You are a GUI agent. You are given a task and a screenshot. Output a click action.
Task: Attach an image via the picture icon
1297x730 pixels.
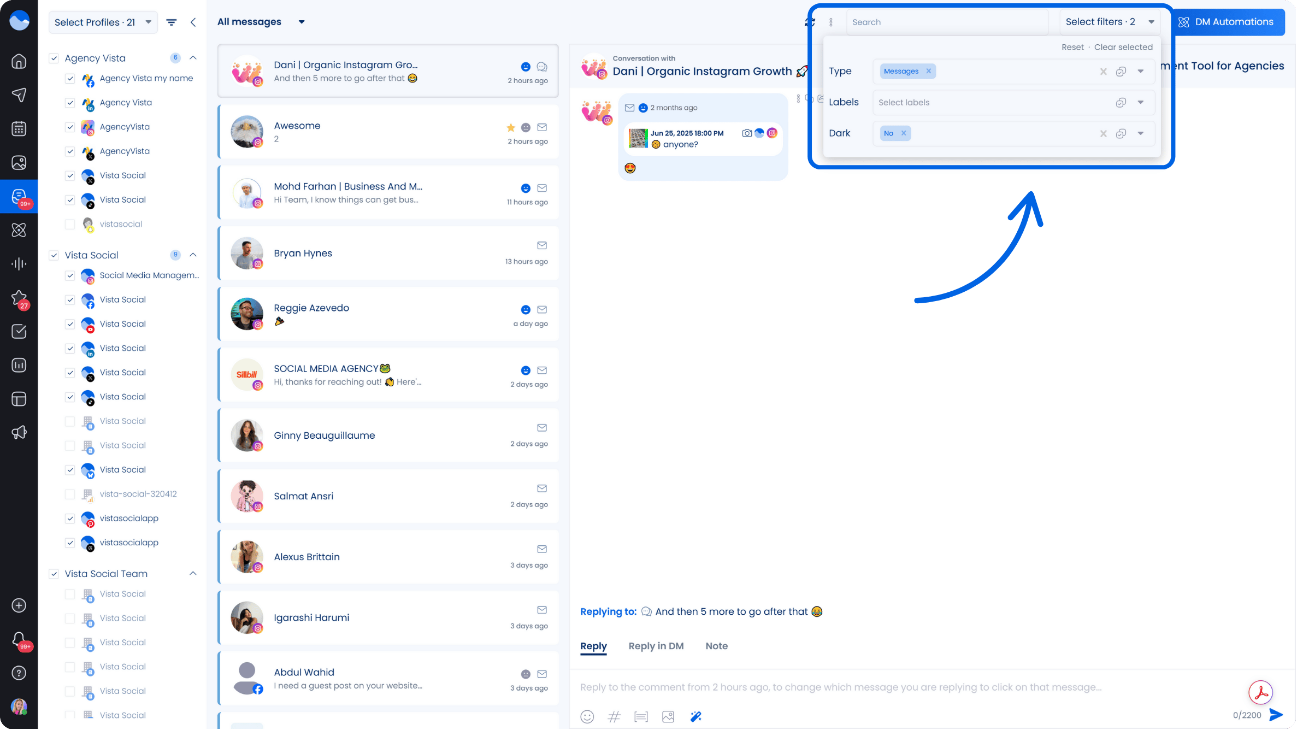pos(668,716)
